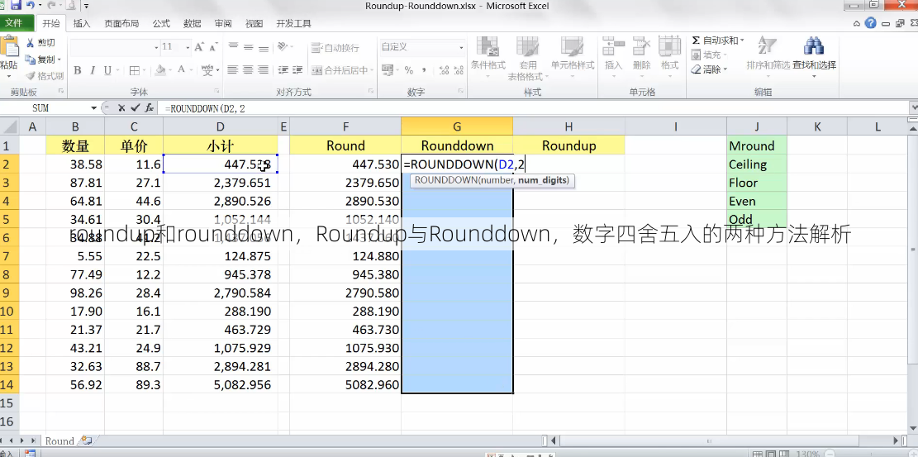Click the increase indent icon
Viewport: 918px width, 457px height.
pyautogui.click(x=298, y=69)
